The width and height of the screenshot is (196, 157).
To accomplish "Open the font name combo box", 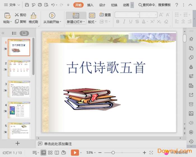I will pos(127,15).
